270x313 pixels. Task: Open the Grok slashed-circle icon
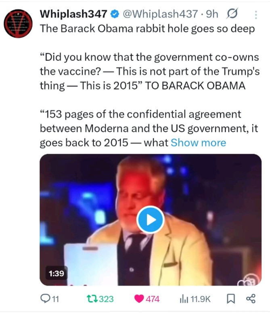pos(232,15)
